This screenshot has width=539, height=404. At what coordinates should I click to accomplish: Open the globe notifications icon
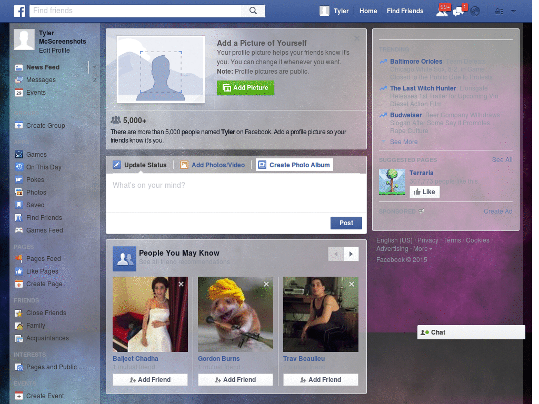point(475,12)
